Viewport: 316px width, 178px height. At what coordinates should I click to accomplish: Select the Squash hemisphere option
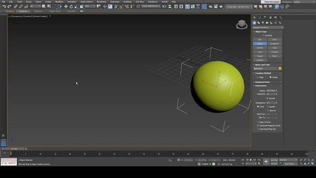tap(268, 107)
